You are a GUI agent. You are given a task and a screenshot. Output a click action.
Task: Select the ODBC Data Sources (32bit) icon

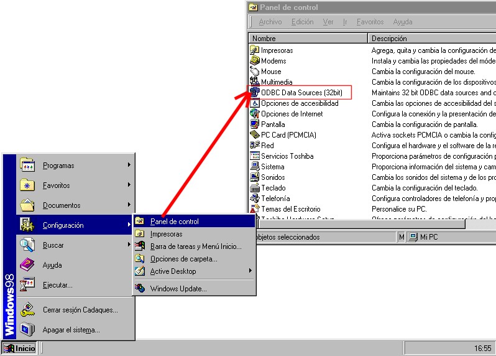tap(254, 92)
